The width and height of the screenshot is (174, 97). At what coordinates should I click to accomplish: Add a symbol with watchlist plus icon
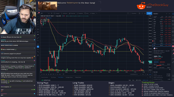[167, 14]
